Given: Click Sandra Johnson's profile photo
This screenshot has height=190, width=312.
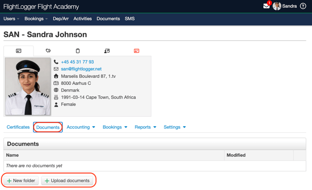Looking at the screenshot, I should point(27,86).
